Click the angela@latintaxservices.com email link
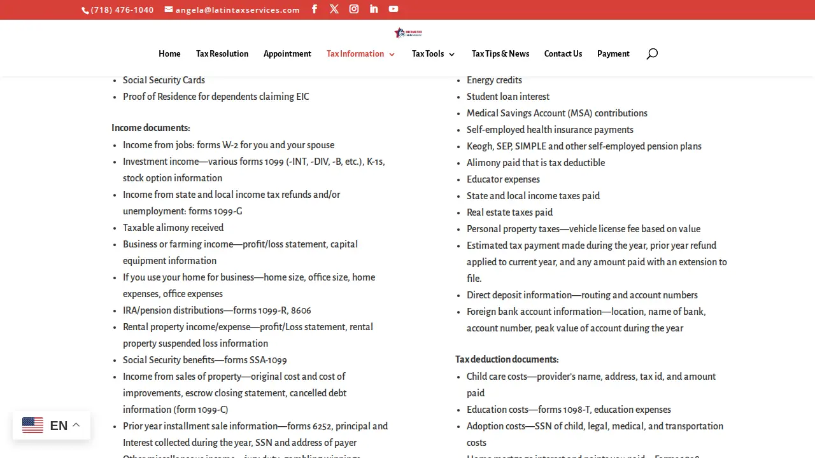This screenshot has height=458, width=815. pyautogui.click(x=232, y=10)
